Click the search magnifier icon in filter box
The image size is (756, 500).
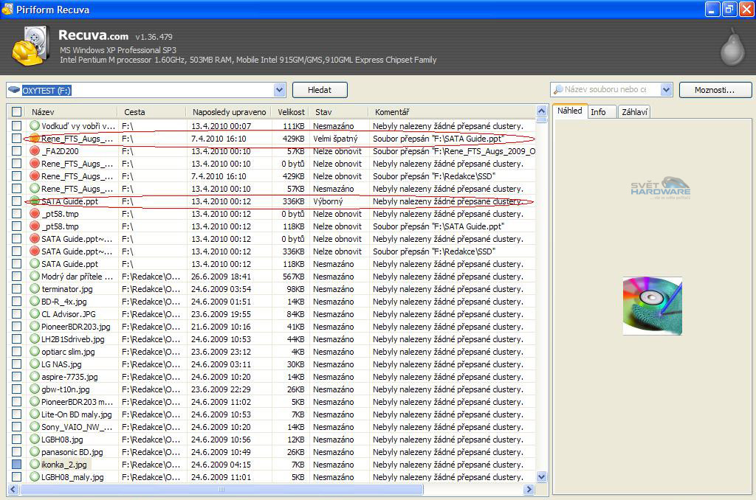pos(558,90)
